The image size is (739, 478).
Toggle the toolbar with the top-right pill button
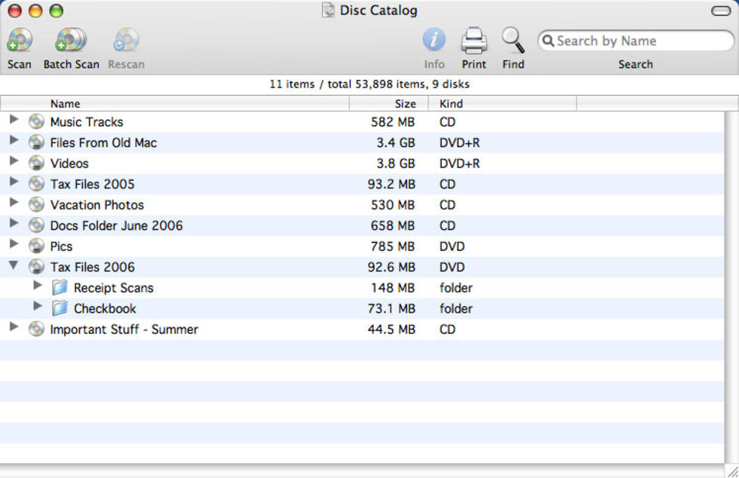721,11
